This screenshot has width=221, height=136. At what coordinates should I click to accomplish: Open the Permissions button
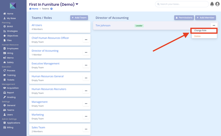pos(184,18)
